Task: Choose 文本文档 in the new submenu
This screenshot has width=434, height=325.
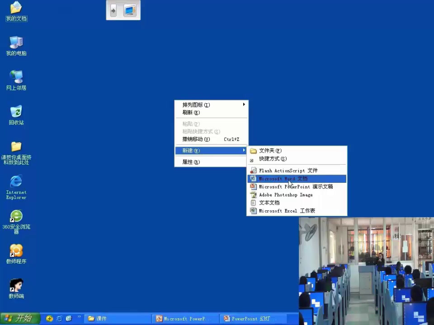Action: [297, 203]
